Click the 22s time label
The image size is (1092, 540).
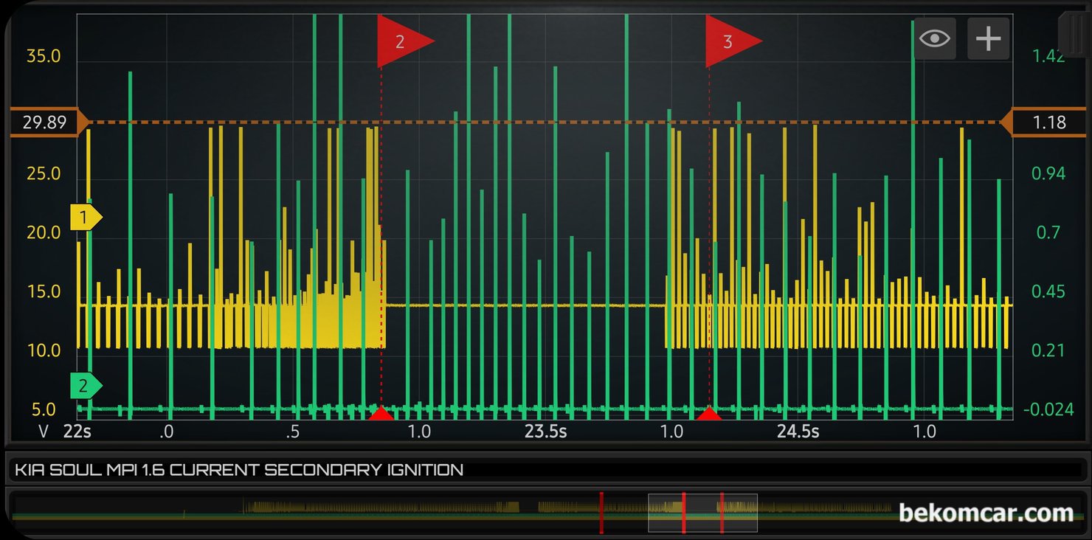coord(77,432)
